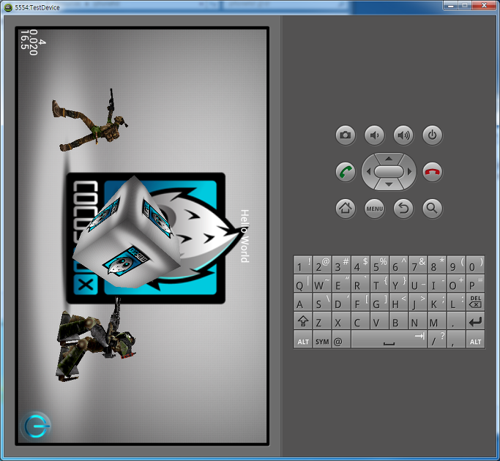Click the Enter return key
Screen dimensions: 500x461
point(475,321)
